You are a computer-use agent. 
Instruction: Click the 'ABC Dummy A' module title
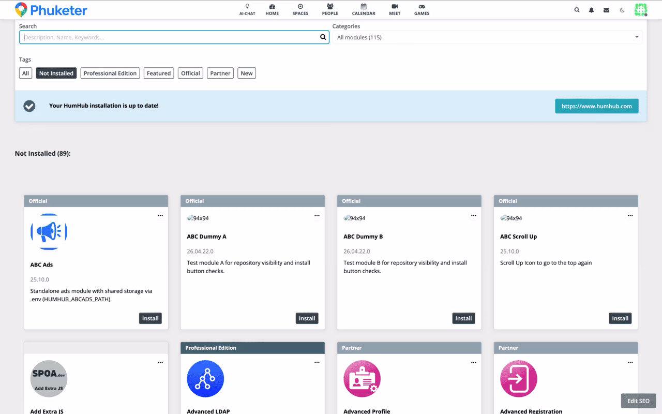(206, 236)
